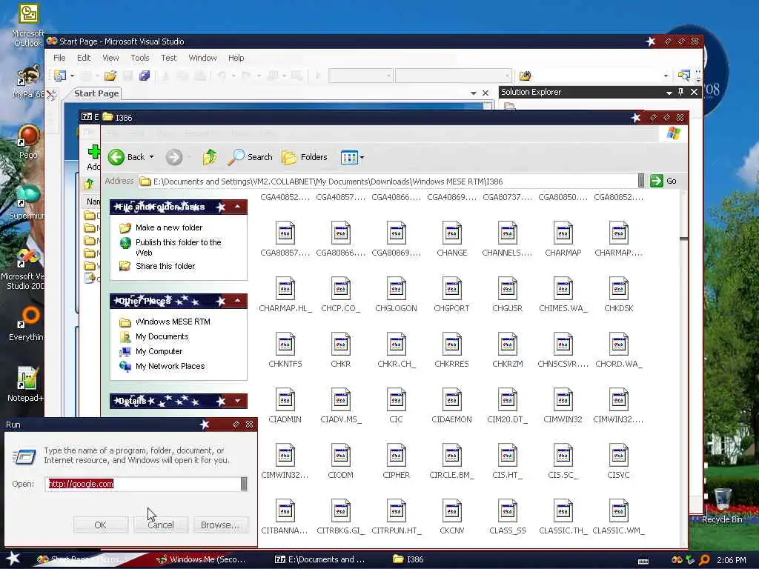This screenshot has width=759, height=569.
Task: Click the magnifier icon in system tray
Action: click(x=704, y=560)
